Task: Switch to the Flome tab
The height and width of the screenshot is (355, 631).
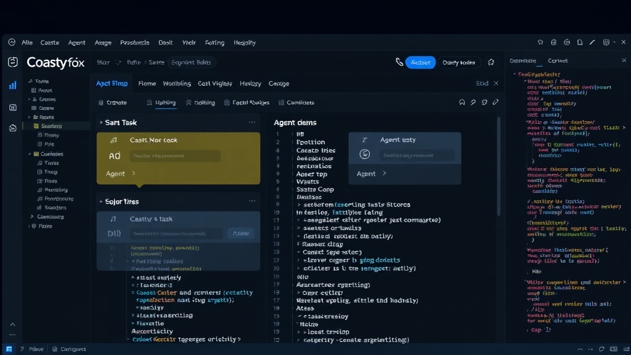Action: point(147,83)
